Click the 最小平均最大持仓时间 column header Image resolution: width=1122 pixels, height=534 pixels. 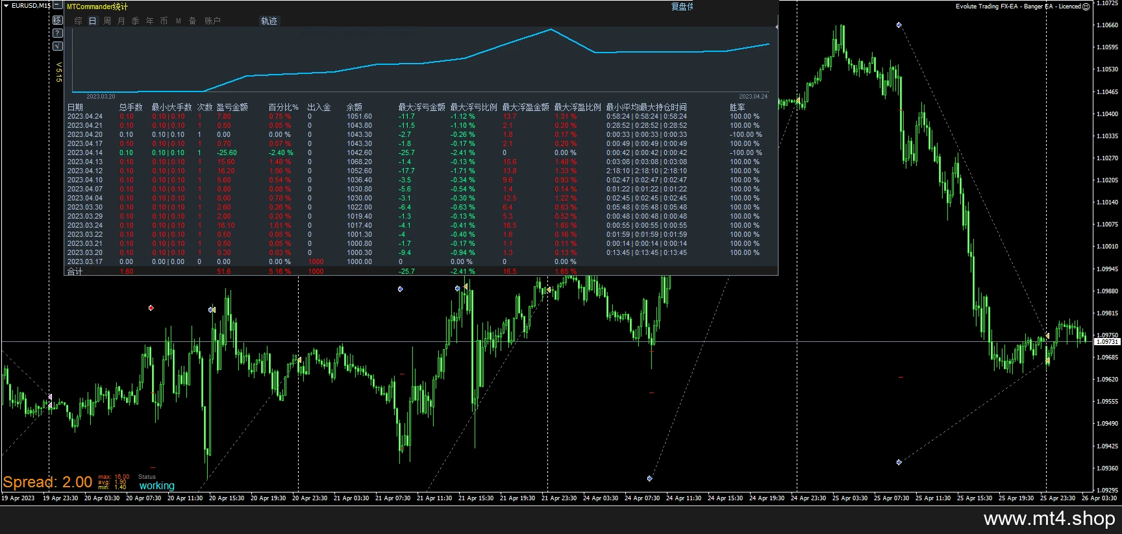point(646,107)
